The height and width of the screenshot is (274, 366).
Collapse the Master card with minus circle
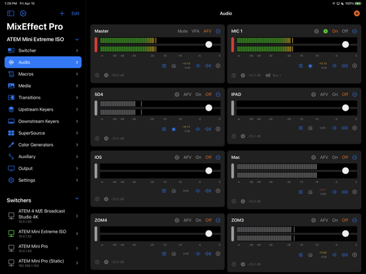coord(218,31)
